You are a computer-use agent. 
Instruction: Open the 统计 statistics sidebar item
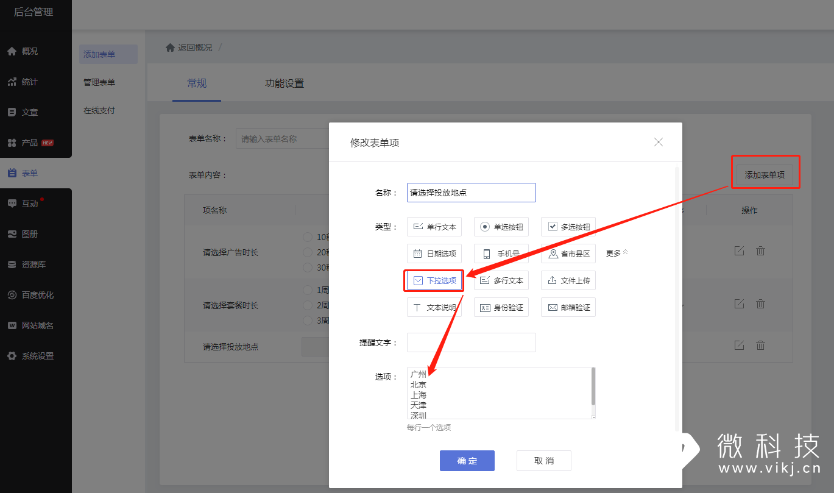coord(29,82)
